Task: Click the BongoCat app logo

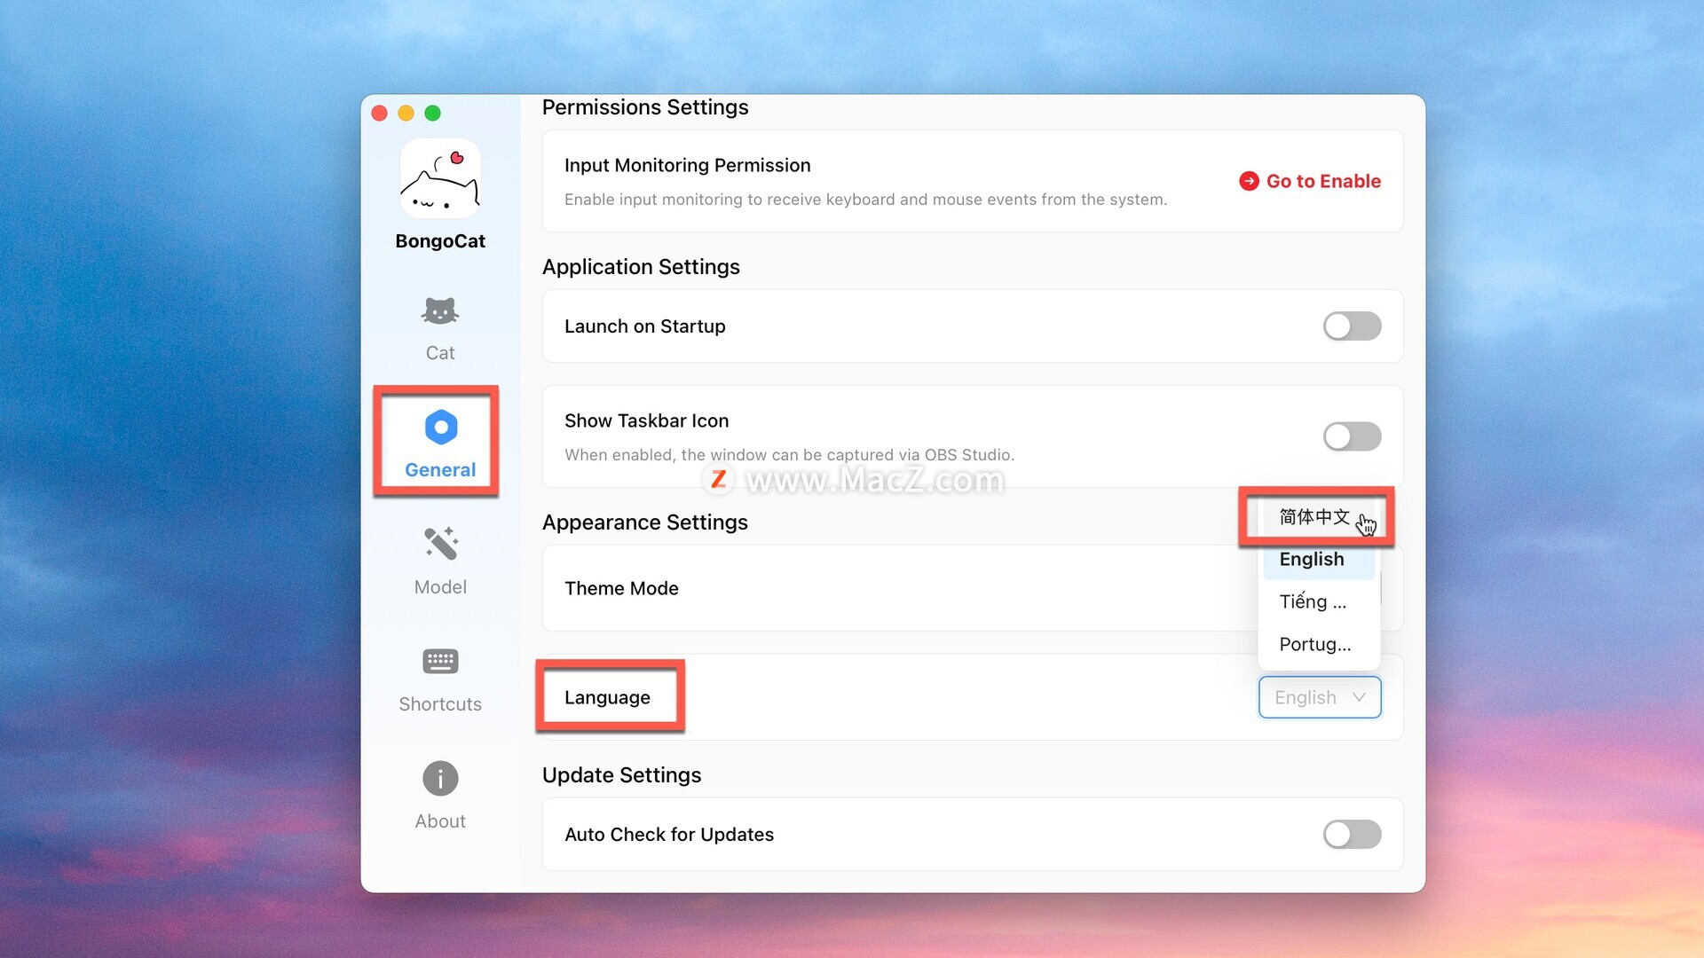Action: tap(440, 179)
